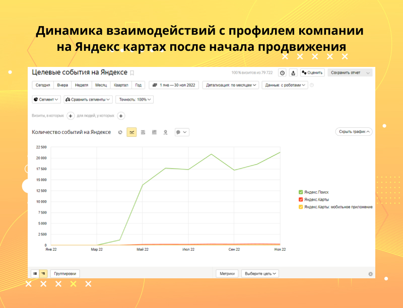Click Скрыть график to collapse chart
The height and width of the screenshot is (308, 403).
point(354,132)
